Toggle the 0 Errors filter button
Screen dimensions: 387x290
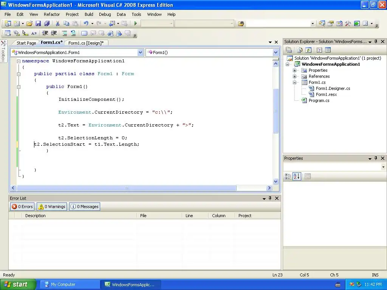point(22,207)
